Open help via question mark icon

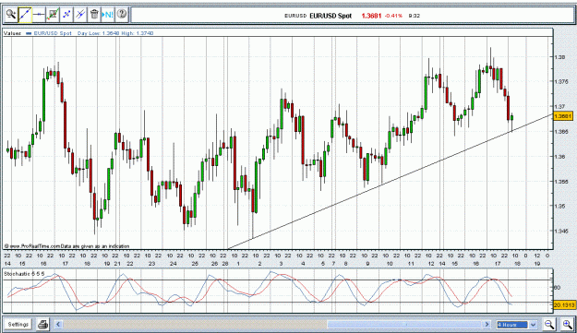coord(122,15)
